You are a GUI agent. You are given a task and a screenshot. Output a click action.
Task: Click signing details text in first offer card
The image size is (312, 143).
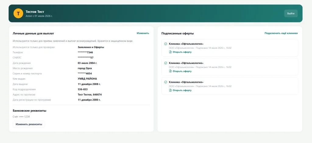pyautogui.click(x=200, y=48)
